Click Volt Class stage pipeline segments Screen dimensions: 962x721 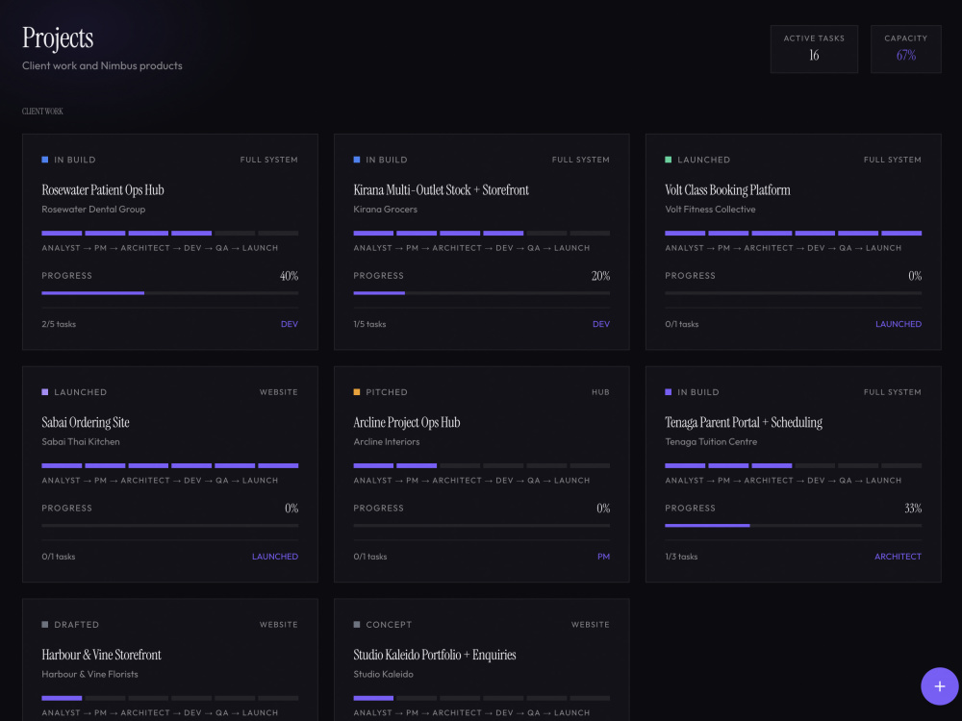pos(794,233)
